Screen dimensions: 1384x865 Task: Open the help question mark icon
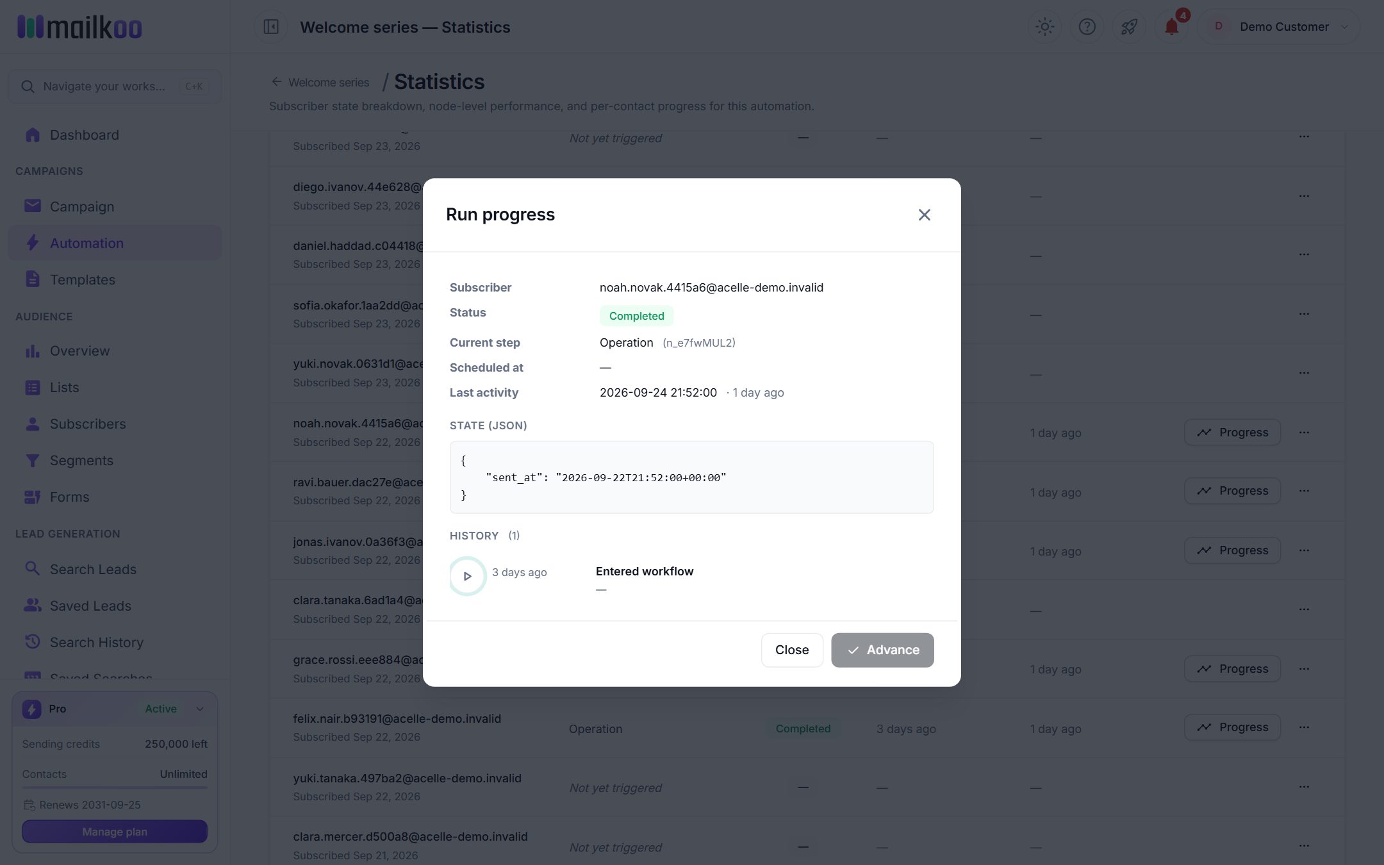click(x=1087, y=26)
